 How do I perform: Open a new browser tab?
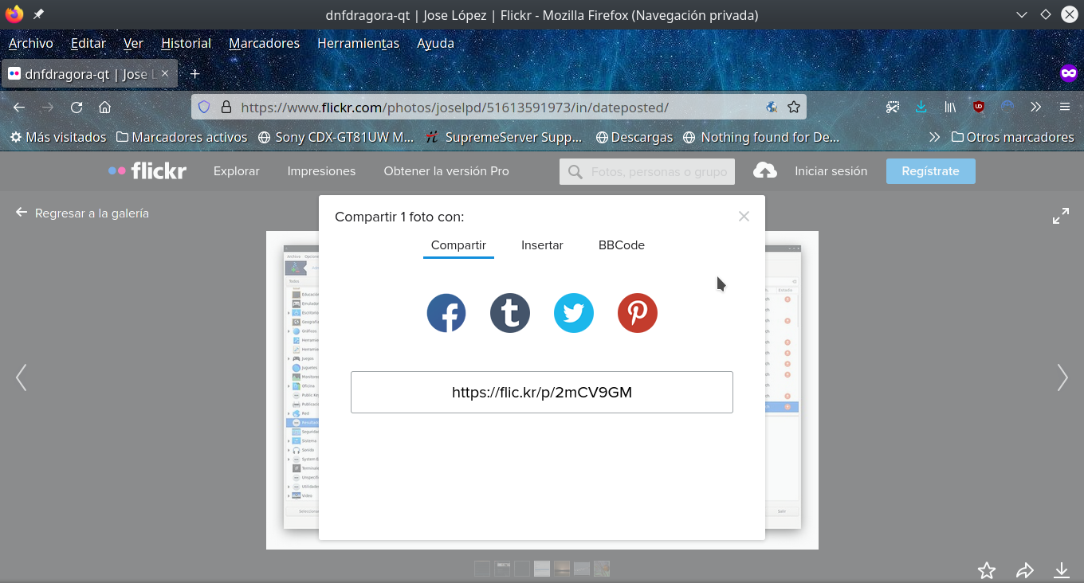pyautogui.click(x=194, y=73)
